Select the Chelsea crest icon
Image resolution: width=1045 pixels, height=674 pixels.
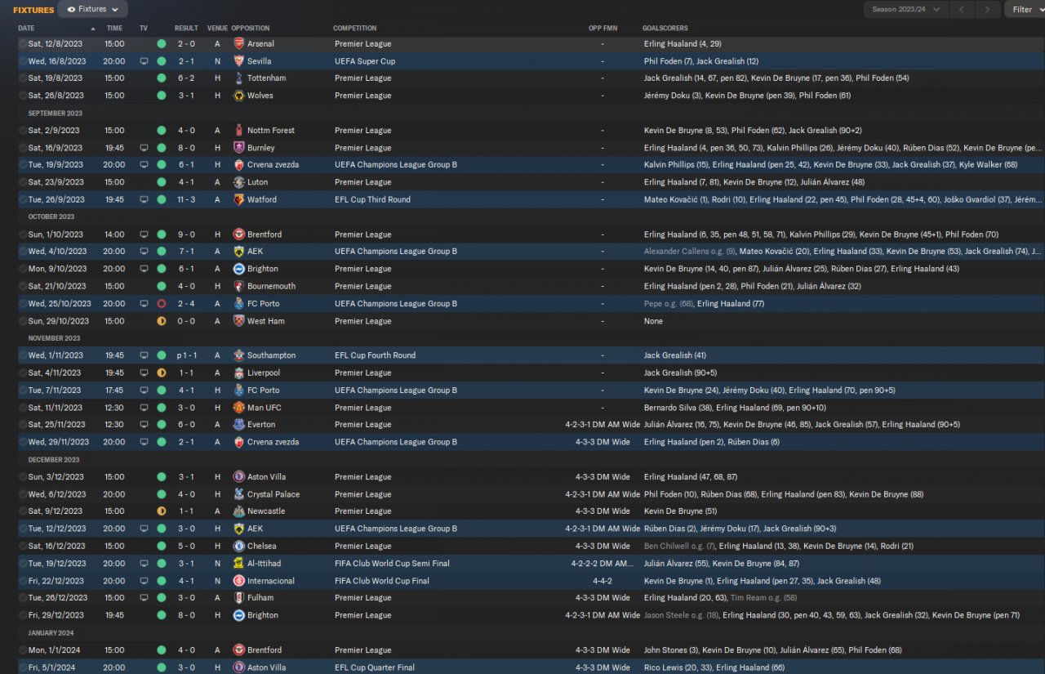[238, 546]
